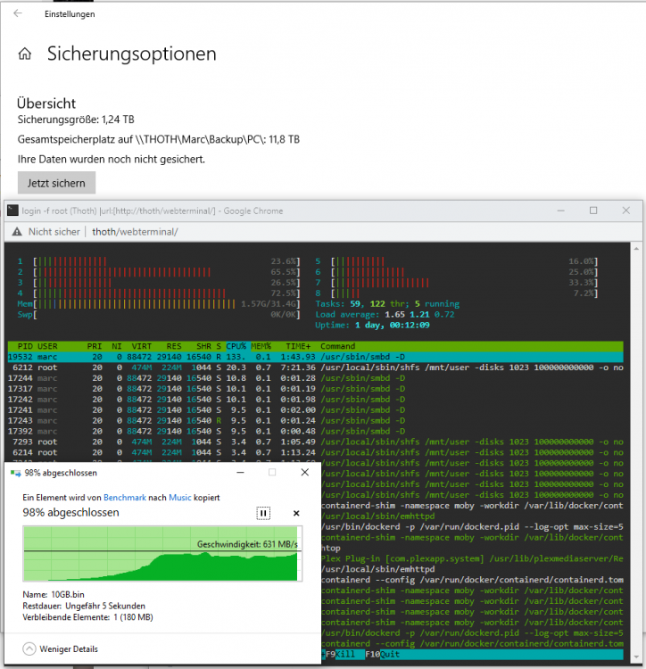Select process 6212 shfs row
This screenshot has width=646, height=669.
click(x=315, y=368)
